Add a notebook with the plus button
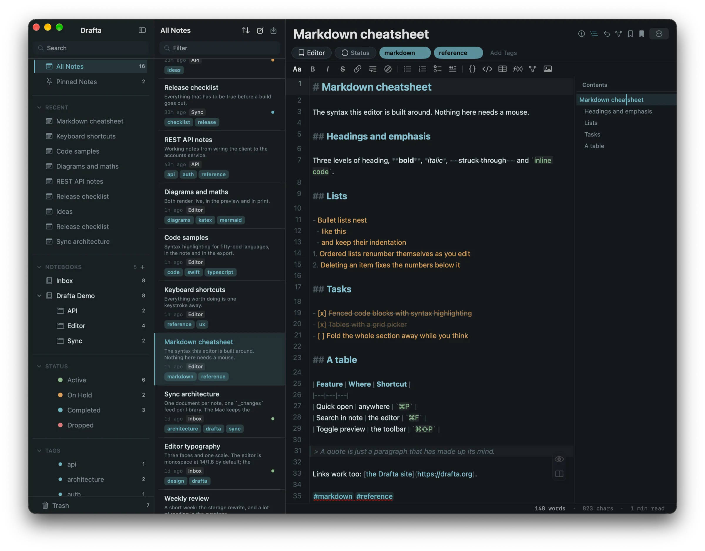Image resolution: width=705 pixels, height=551 pixels. tap(142, 267)
